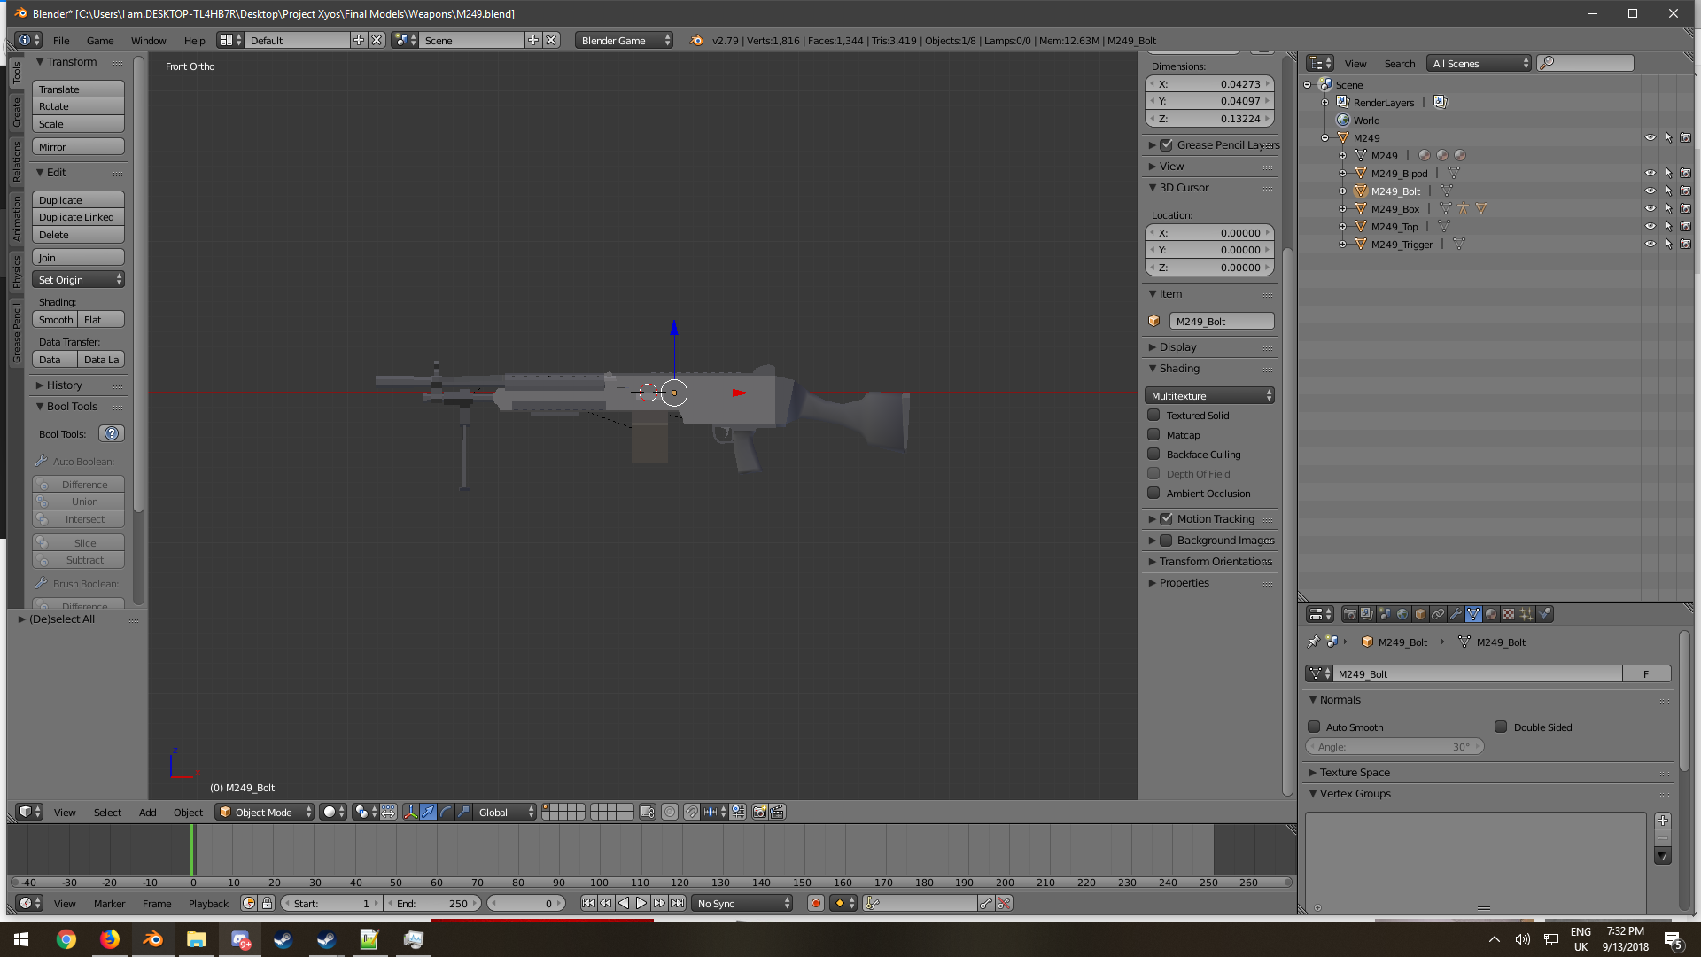Select the rotate manipulator arc icon
The height and width of the screenshot is (957, 1701).
pyautogui.click(x=446, y=812)
